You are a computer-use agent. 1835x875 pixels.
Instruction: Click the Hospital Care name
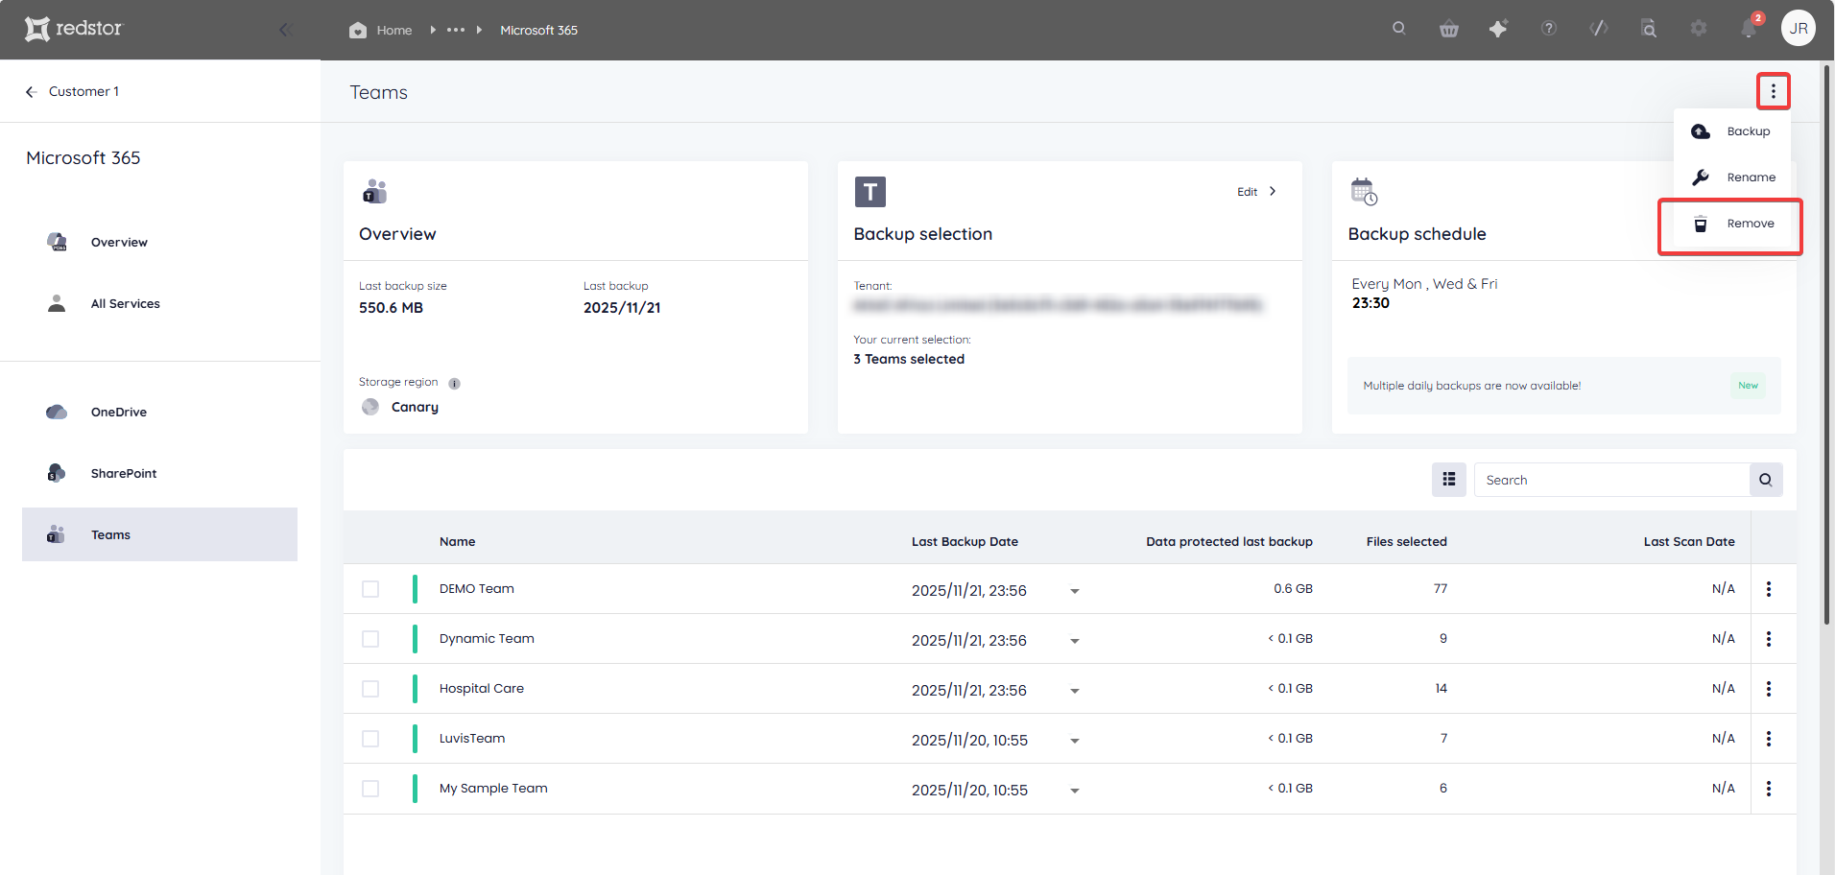[482, 688]
